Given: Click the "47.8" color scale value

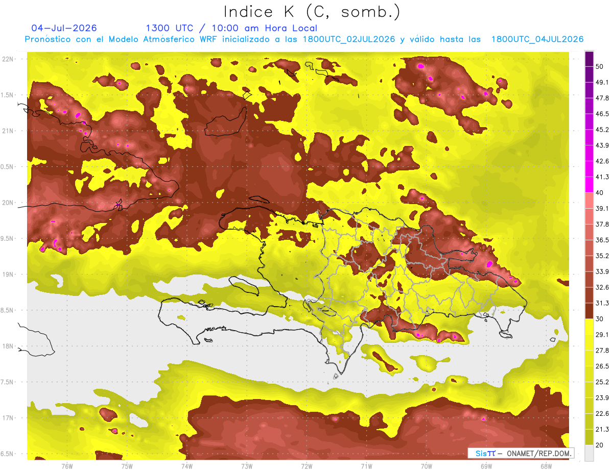Looking at the screenshot, I should click(x=602, y=98).
